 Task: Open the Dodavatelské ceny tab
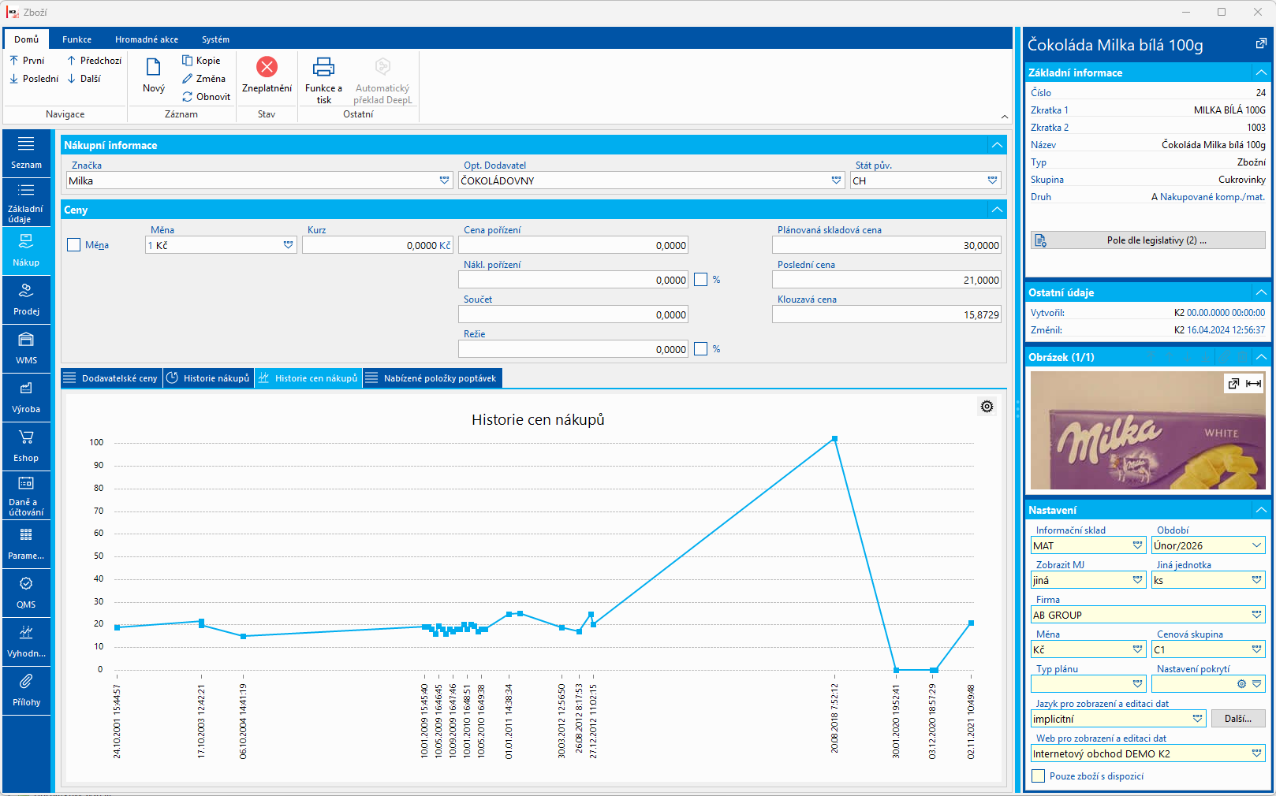tap(111, 378)
